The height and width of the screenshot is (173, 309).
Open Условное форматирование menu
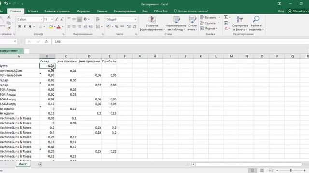tap(152, 24)
